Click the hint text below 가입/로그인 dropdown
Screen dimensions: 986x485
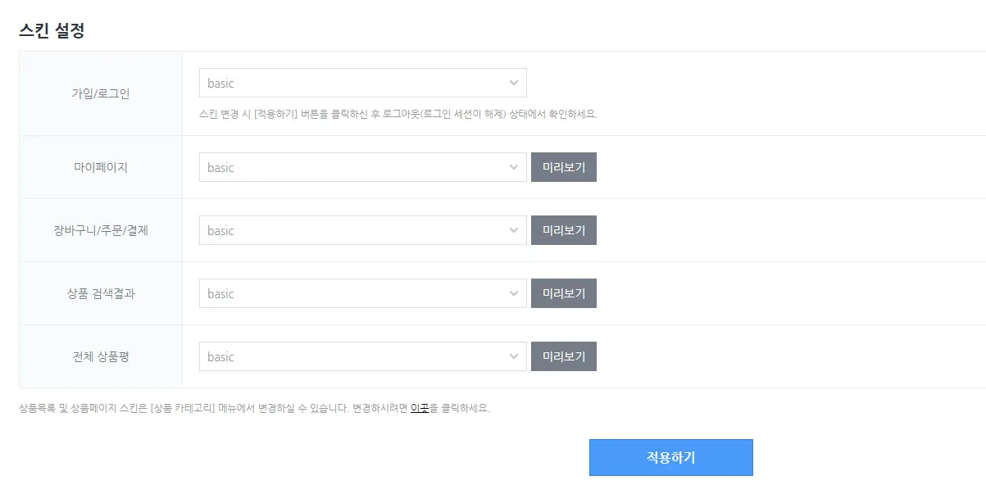(398, 114)
